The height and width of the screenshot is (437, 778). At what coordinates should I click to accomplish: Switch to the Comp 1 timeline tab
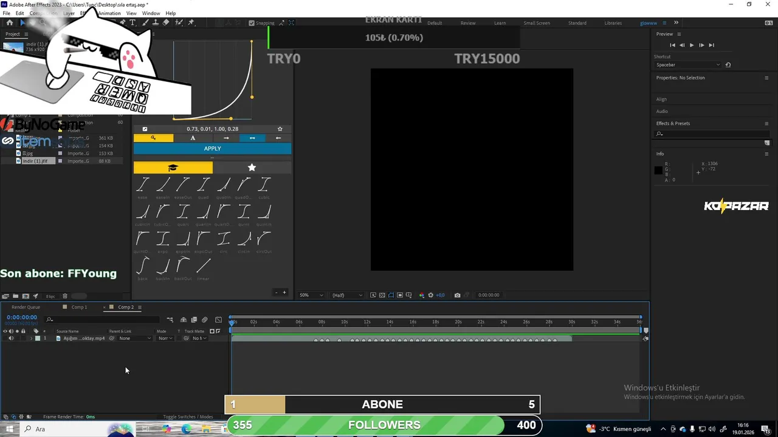[79, 307]
